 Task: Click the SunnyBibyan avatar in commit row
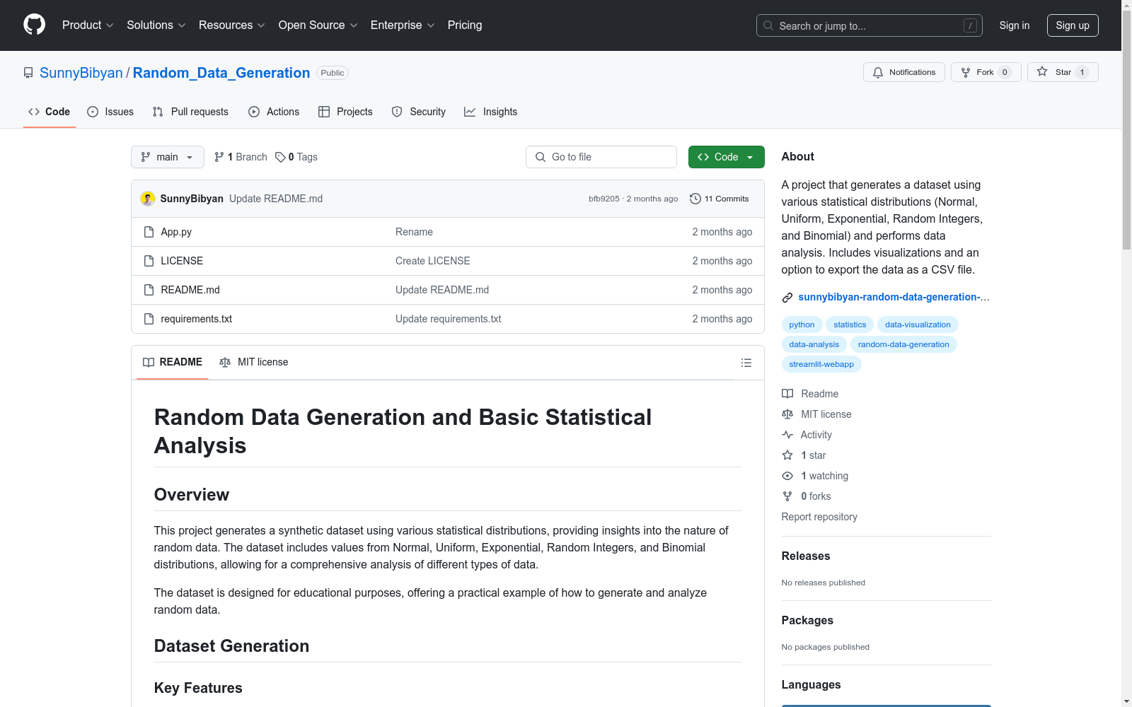click(x=148, y=199)
